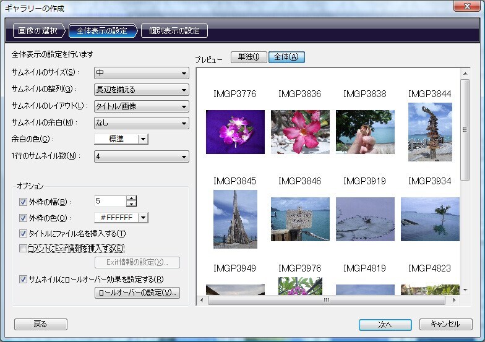Open the サムネイルの整列 dropdown

(x=141, y=90)
